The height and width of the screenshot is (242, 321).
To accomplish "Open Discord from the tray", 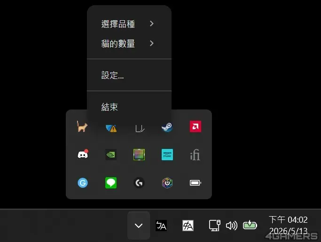I will [83, 154].
